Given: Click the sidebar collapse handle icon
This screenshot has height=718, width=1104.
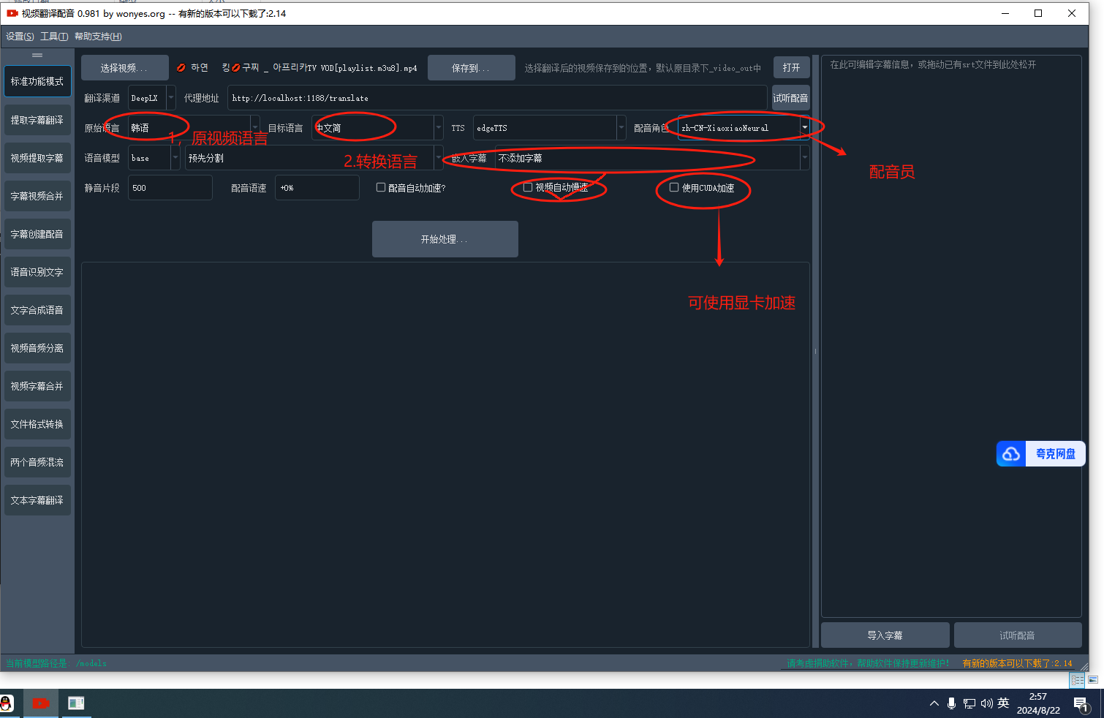Looking at the screenshot, I should point(37,56).
